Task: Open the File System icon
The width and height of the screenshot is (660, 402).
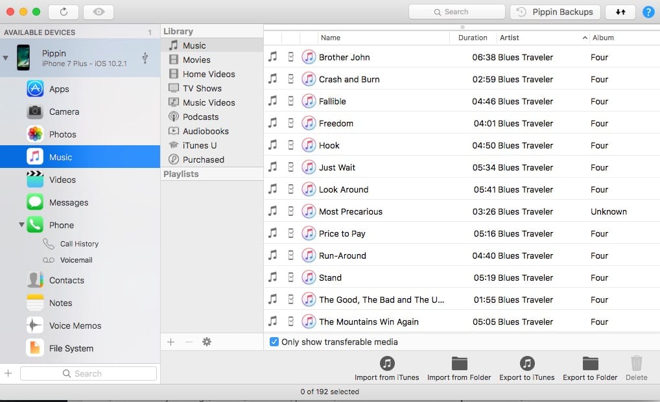Action: click(x=35, y=348)
